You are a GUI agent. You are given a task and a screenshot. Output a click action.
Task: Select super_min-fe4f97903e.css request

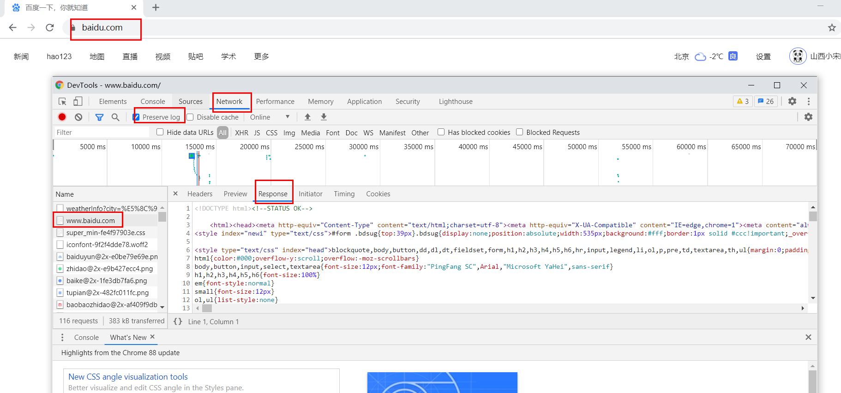[106, 232]
